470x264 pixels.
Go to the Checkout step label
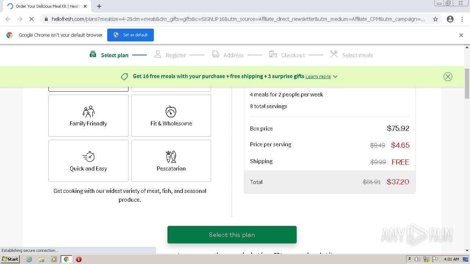pos(293,55)
